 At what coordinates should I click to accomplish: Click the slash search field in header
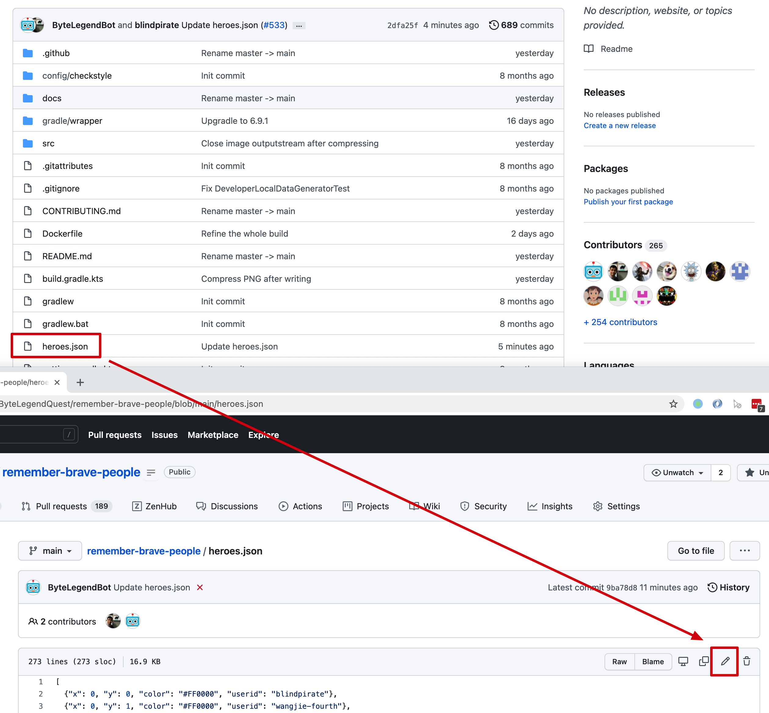coord(39,435)
